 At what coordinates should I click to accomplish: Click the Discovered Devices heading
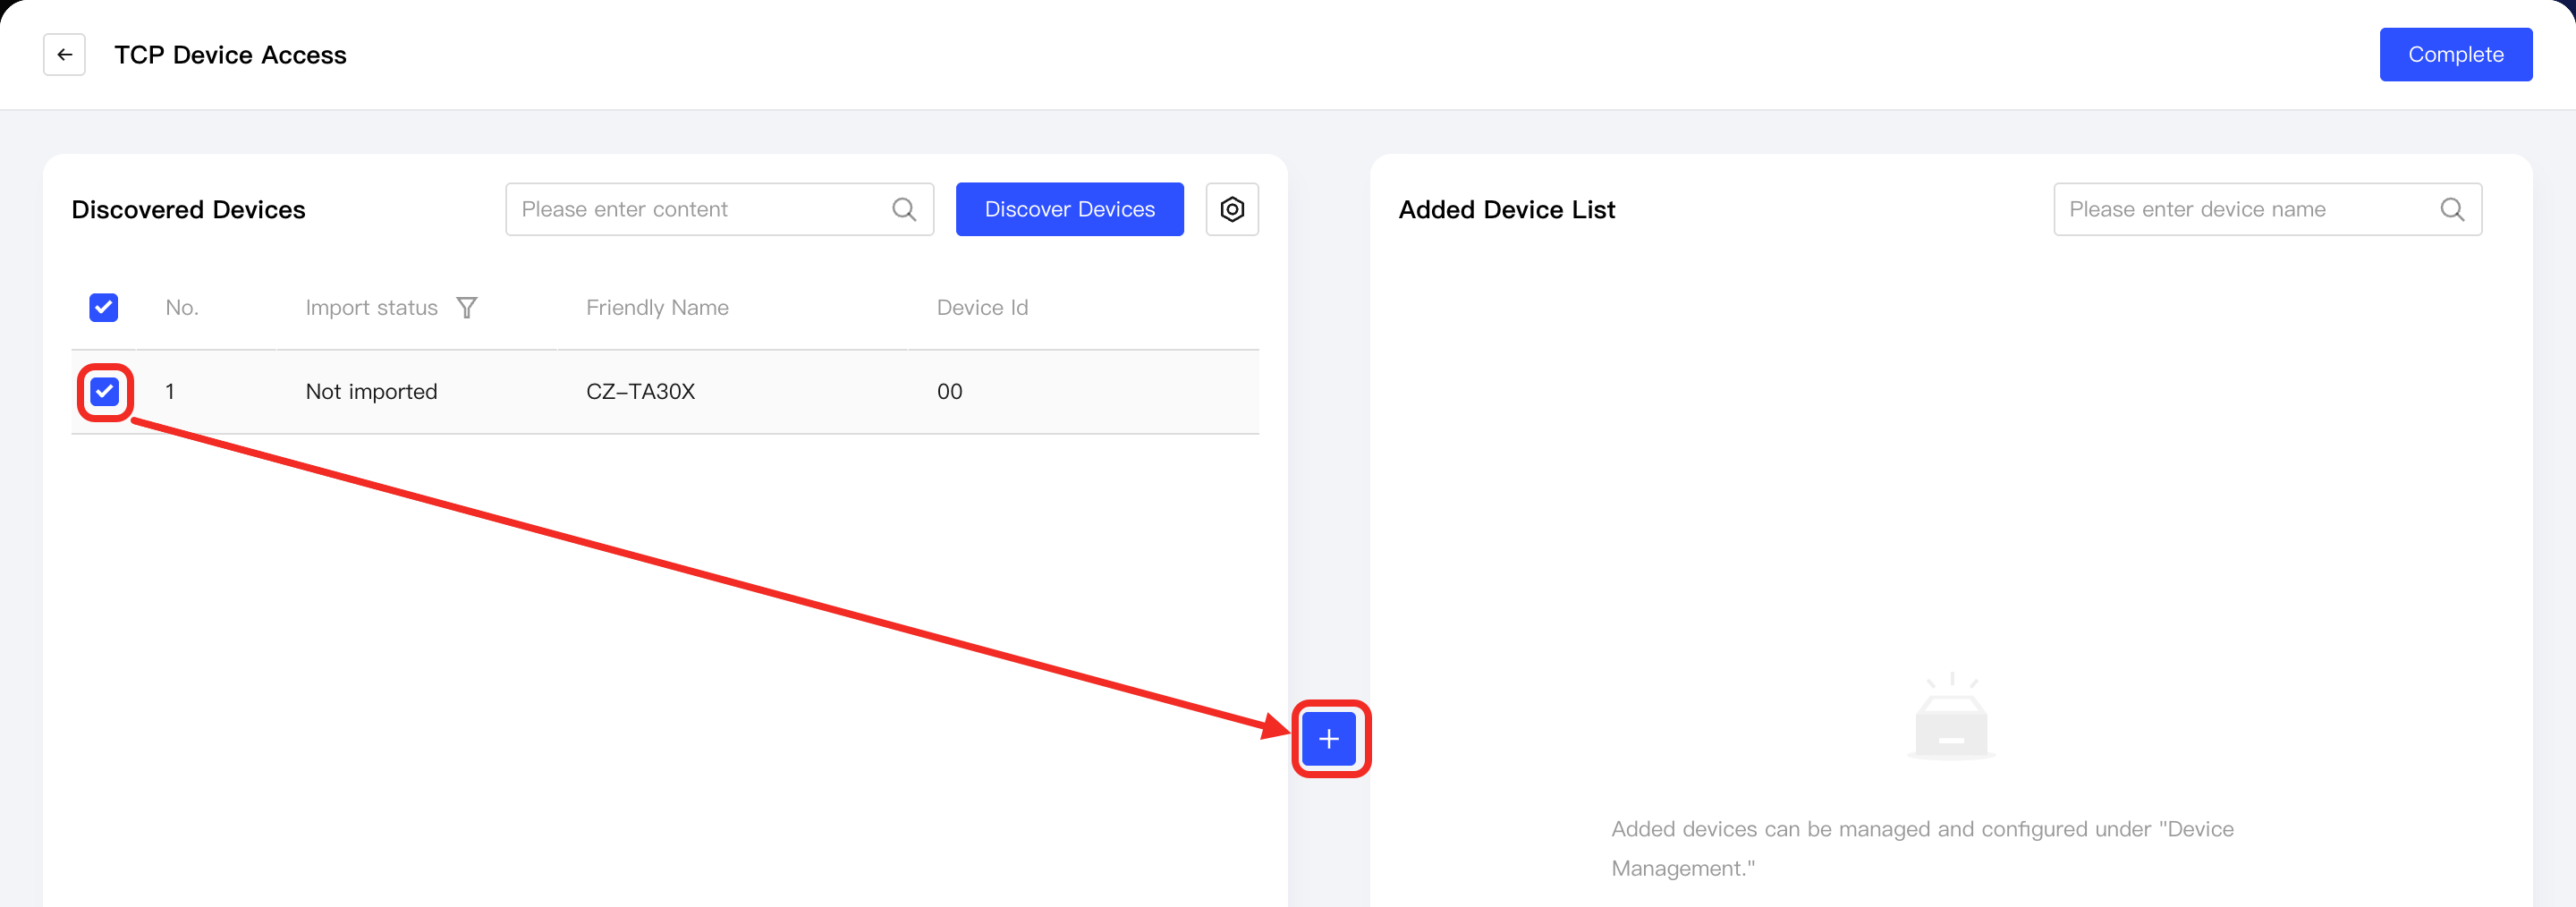pos(188,209)
